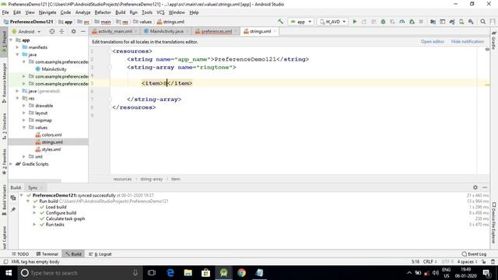Click the 4 spaces indent setting
498x280 pixels.
(x=467, y=261)
